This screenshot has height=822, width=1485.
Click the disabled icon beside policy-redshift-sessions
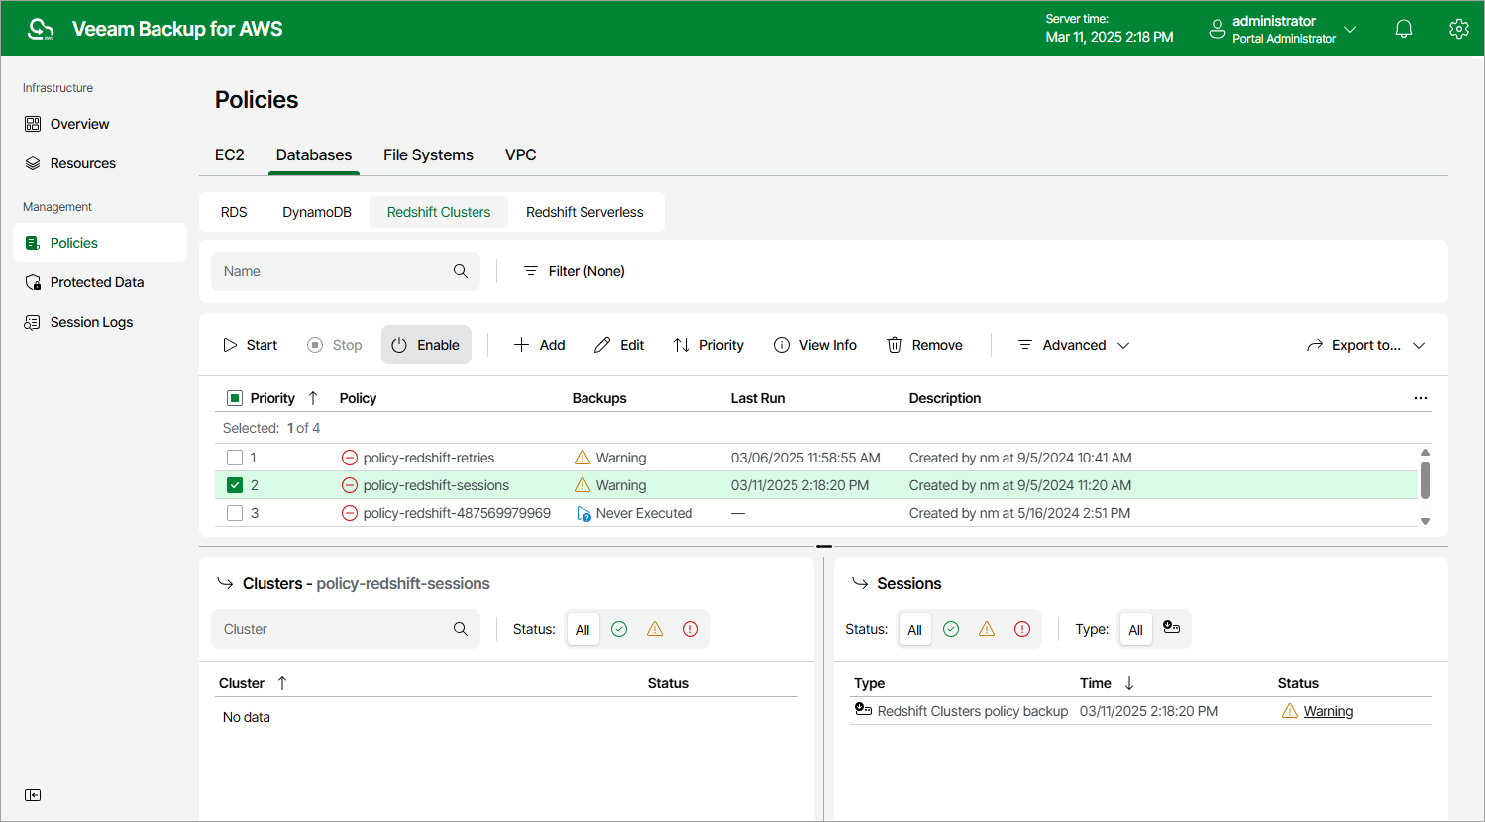click(350, 485)
